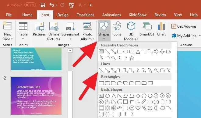Screen dimensions: 201x118
Task: Select Text Box in Recently Used Shapes
Action: (101, 52)
